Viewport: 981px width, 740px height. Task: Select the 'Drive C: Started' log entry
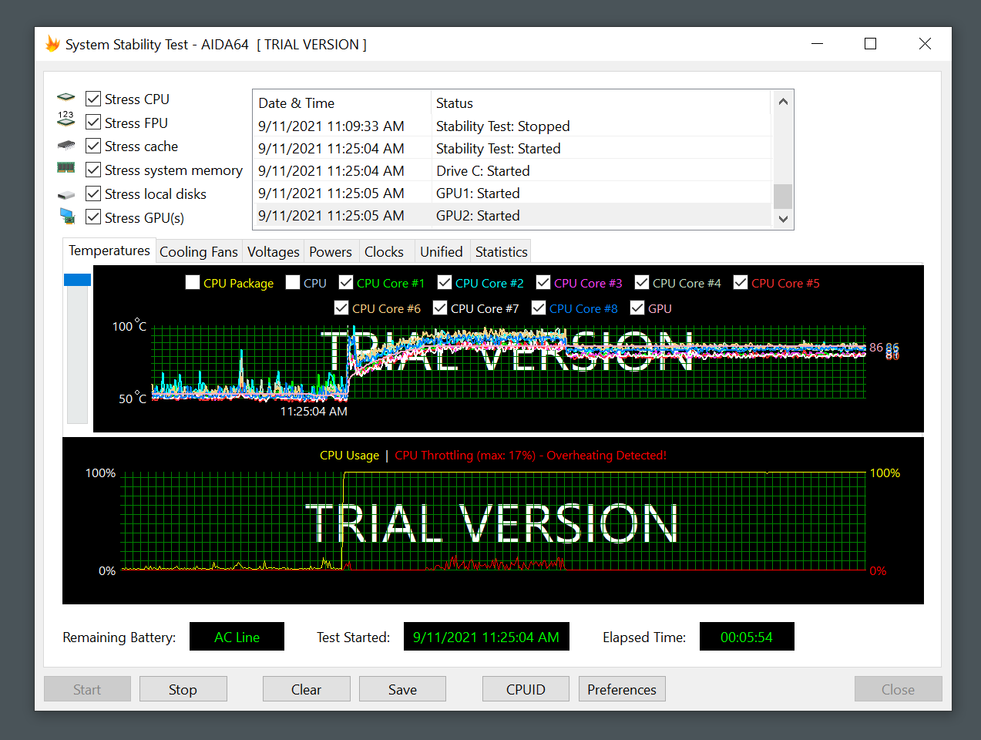tap(512, 170)
